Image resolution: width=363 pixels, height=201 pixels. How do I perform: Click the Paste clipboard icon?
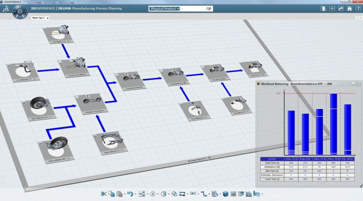pos(119,194)
